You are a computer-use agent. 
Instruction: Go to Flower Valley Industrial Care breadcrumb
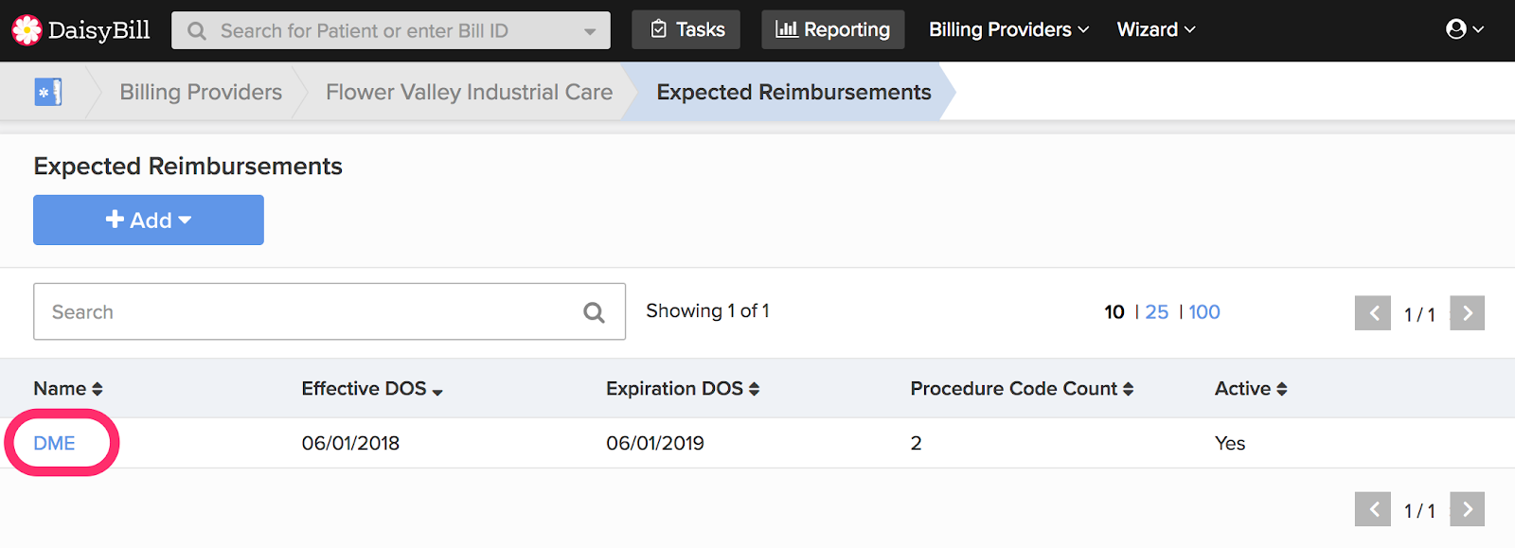pyautogui.click(x=469, y=92)
